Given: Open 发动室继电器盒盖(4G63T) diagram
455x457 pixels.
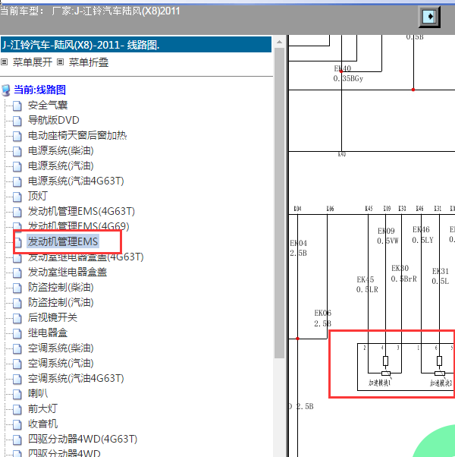Looking at the screenshot, I should click(x=86, y=257).
